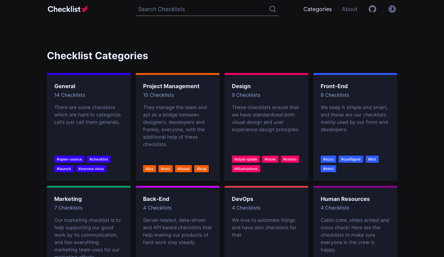Select the #corona-virus tag
This screenshot has width=444, height=257.
click(x=91, y=169)
